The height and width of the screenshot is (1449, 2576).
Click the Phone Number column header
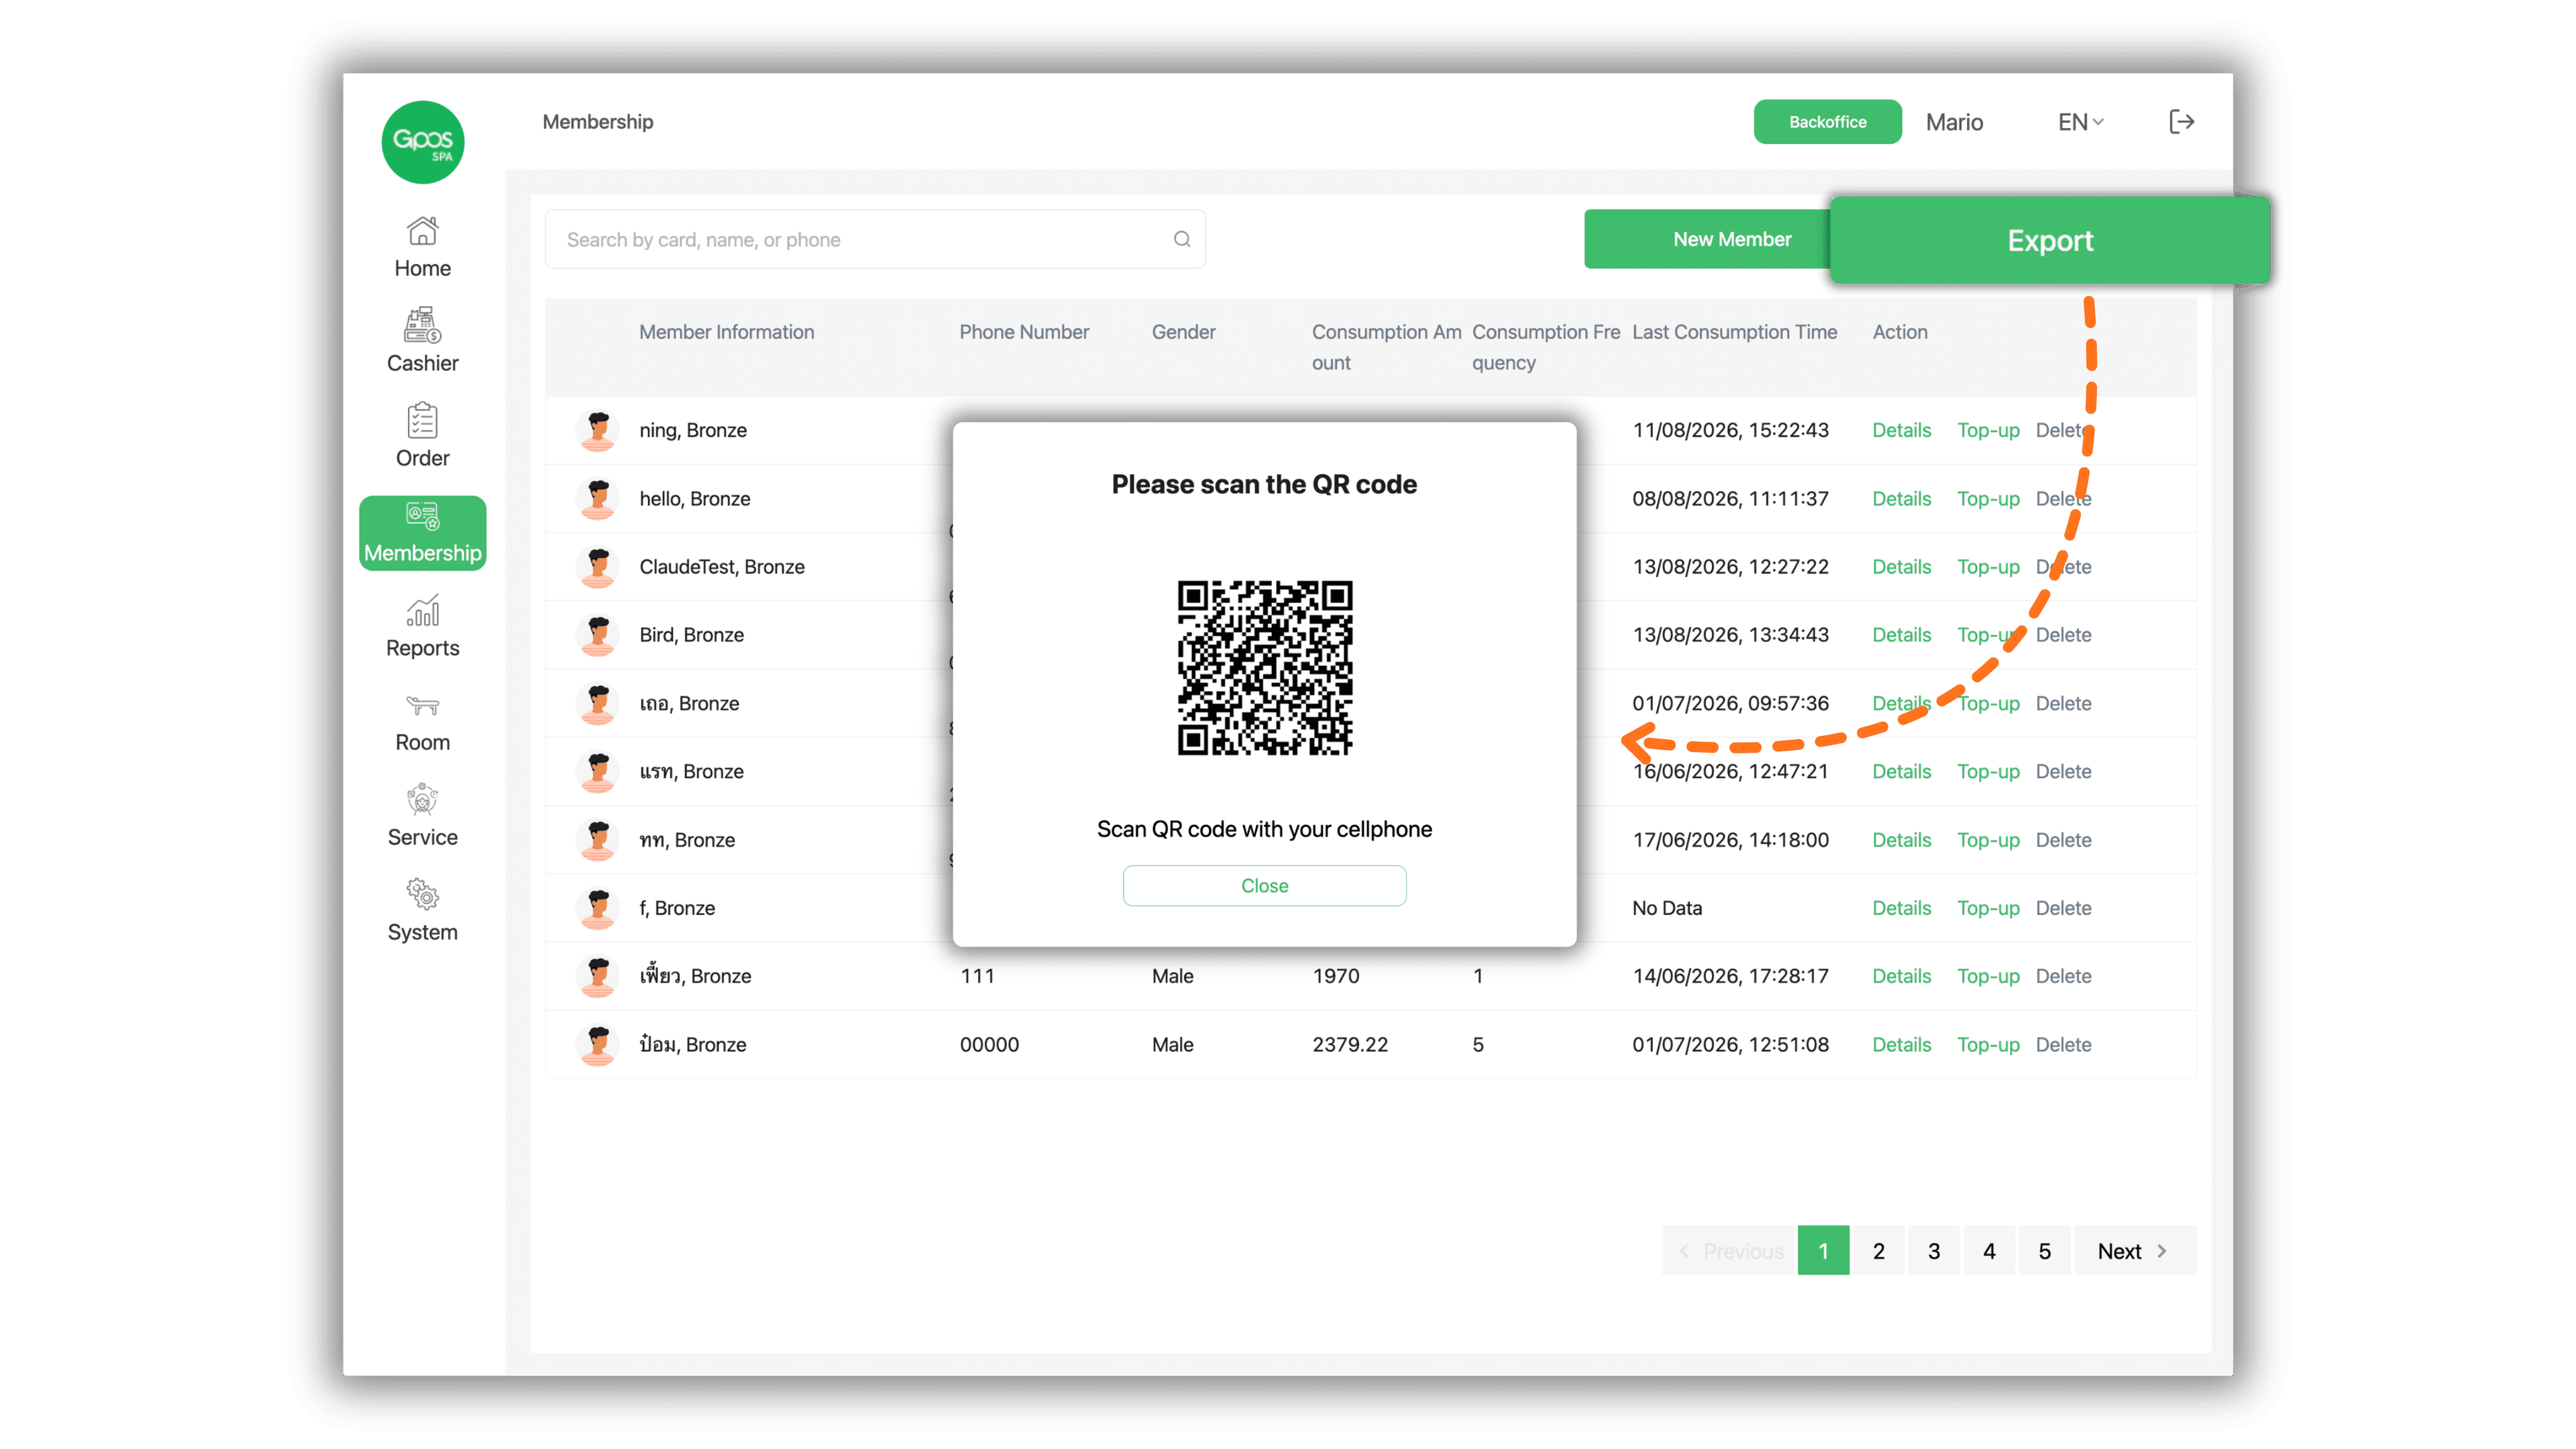coord(1024,332)
